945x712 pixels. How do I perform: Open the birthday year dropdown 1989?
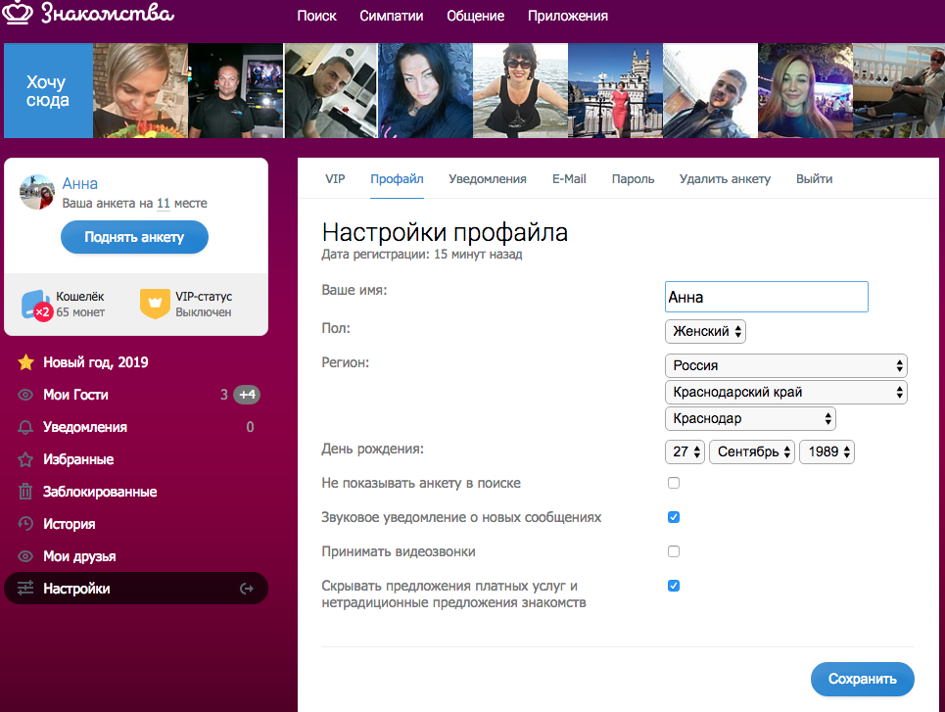(827, 452)
